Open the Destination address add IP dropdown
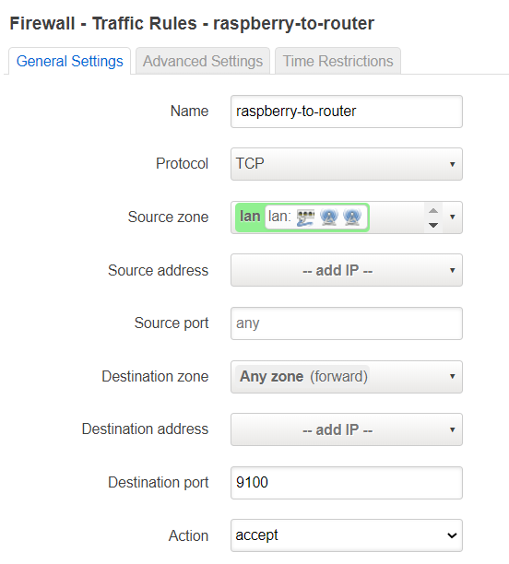This screenshot has width=509, height=564. (x=347, y=429)
